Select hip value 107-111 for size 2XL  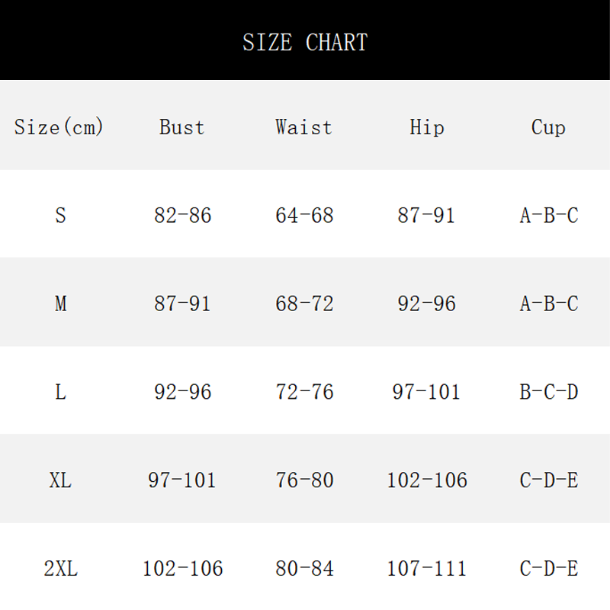(426, 569)
